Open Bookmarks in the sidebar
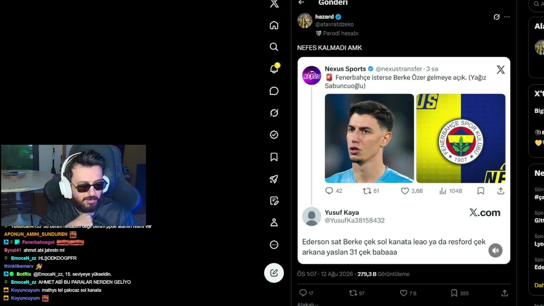The image size is (544, 306). point(274,157)
